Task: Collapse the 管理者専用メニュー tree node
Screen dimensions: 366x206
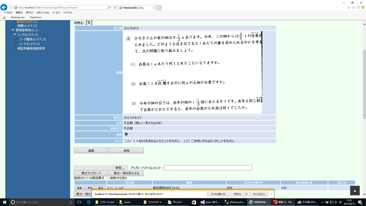Action: point(13,30)
